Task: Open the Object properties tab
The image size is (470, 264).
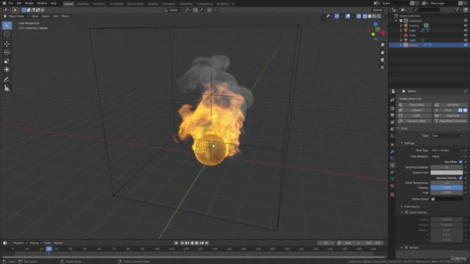Action: tap(392, 144)
